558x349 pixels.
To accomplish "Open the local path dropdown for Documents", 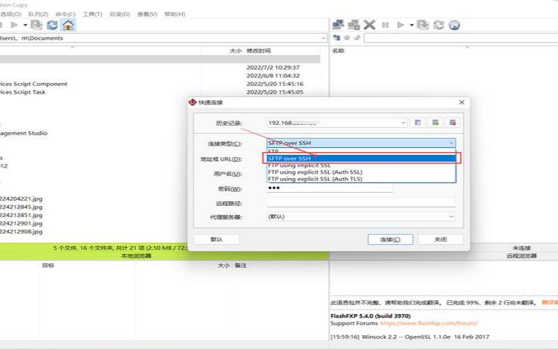I will 323,38.
